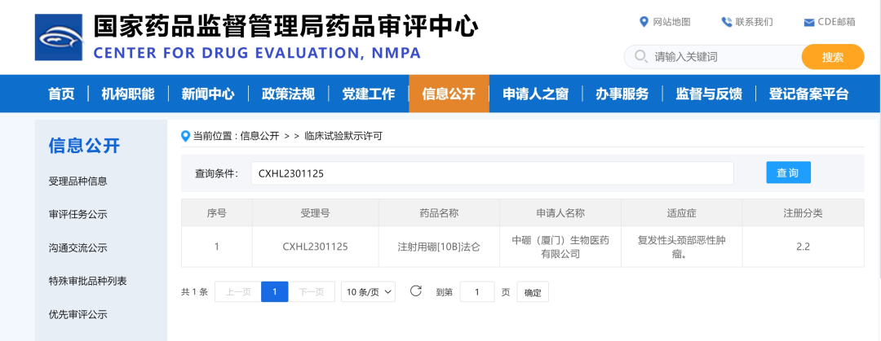Click the CDE logo icon
The width and height of the screenshot is (881, 341).
[59, 37]
